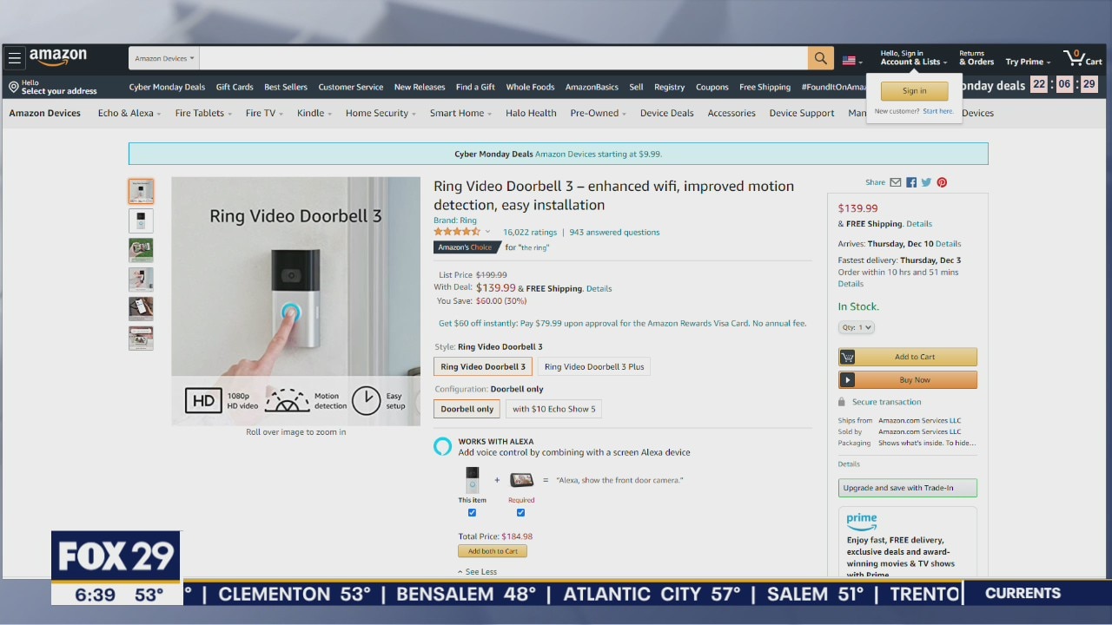Share product on Facebook icon
The image size is (1112, 625).
(x=911, y=182)
